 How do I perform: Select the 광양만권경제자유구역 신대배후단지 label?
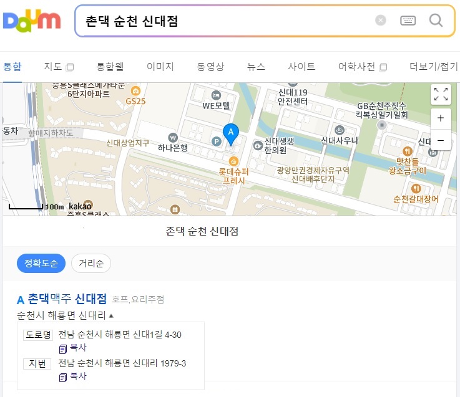click(x=313, y=175)
